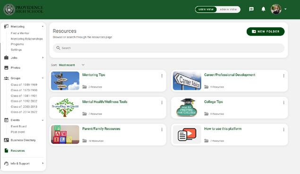Open Business Directory
The width and height of the screenshot is (300, 174).
pyautogui.click(x=23, y=140)
